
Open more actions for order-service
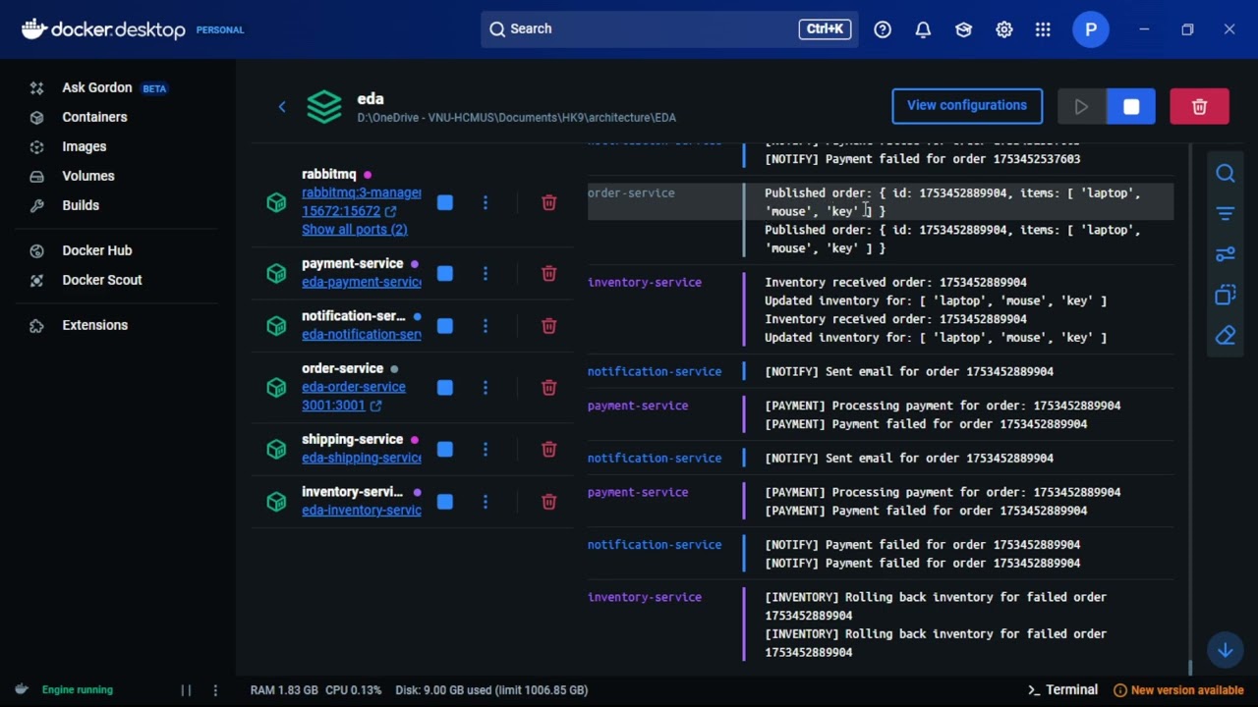click(485, 387)
